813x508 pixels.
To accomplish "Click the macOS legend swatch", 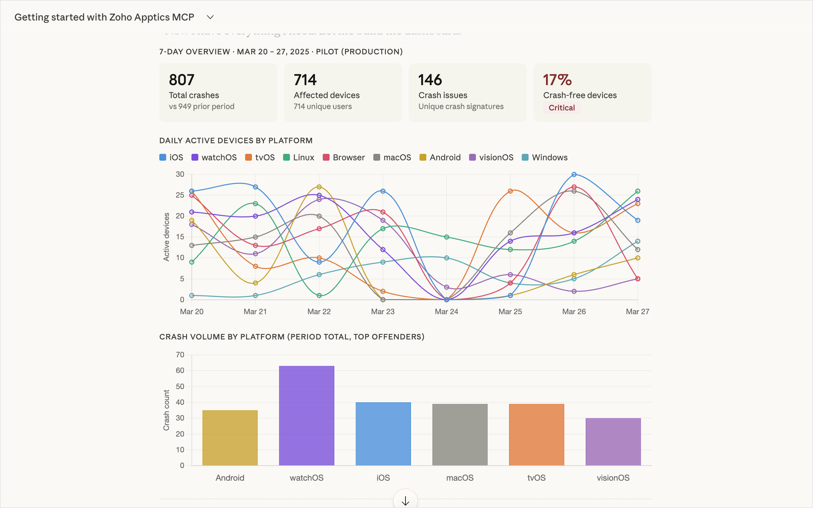I will 377,157.
